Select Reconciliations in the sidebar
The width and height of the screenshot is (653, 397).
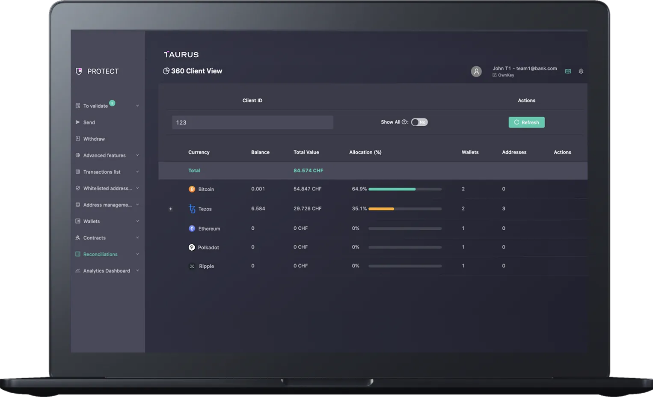pos(100,255)
